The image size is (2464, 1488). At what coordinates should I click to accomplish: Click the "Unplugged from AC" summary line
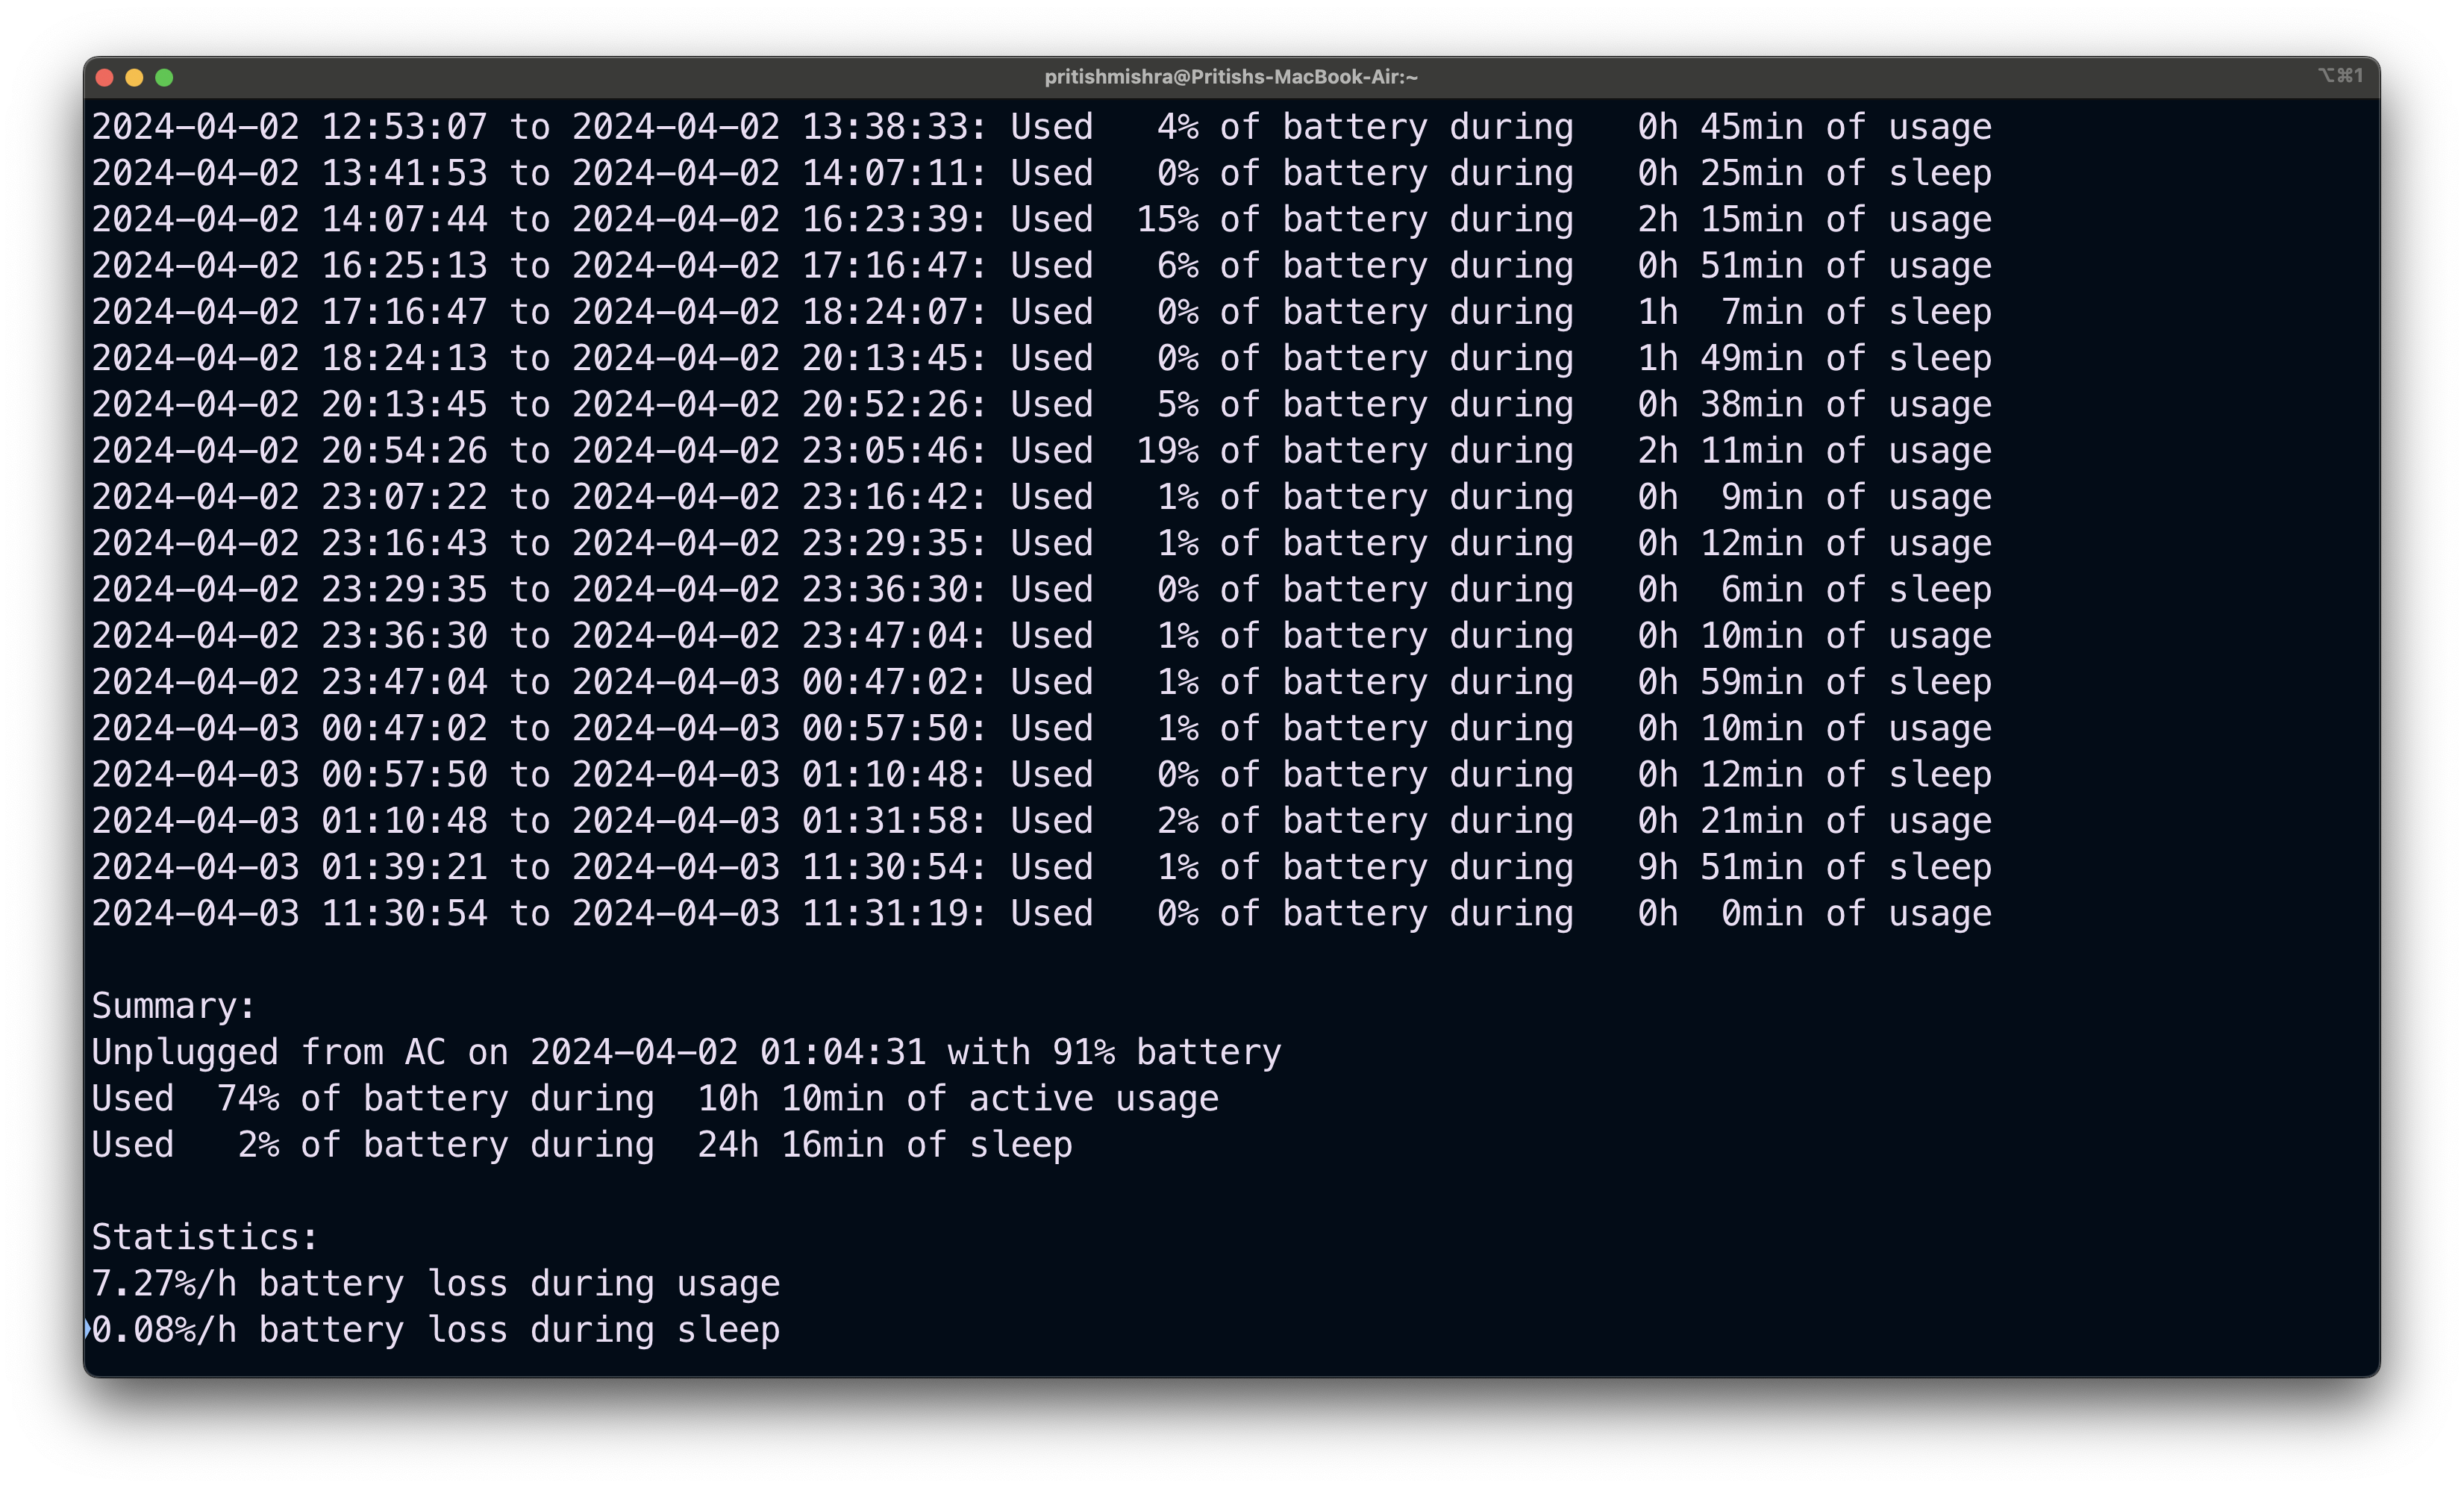tap(686, 1052)
